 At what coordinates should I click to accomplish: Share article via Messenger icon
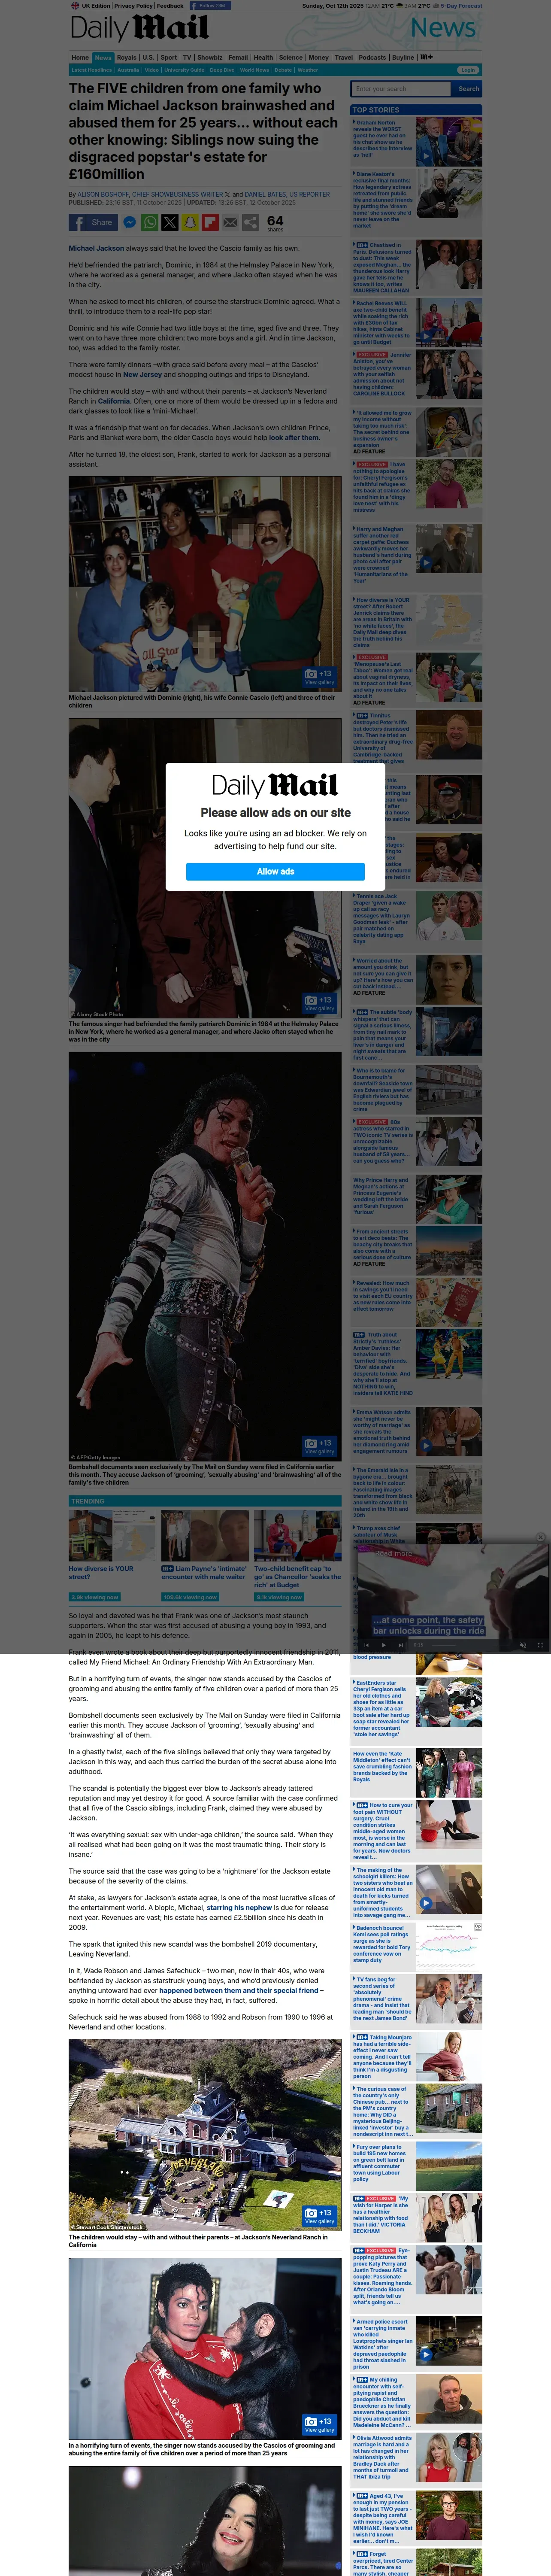pos(129,223)
